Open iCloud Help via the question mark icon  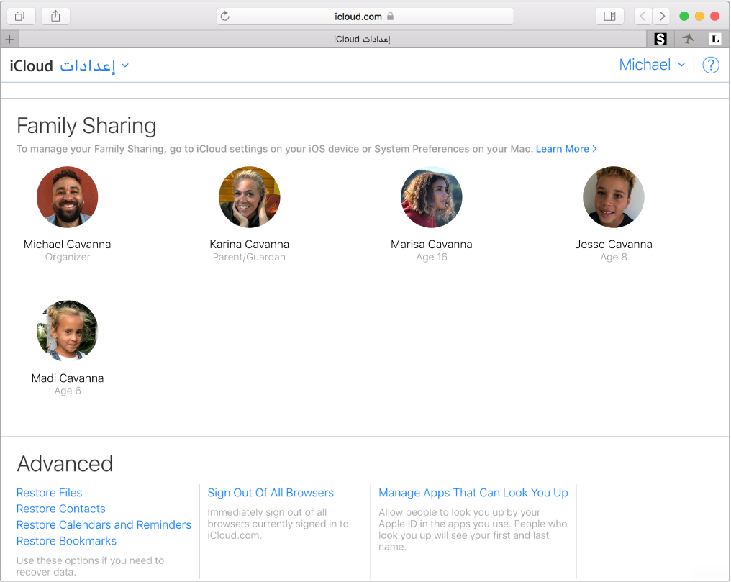[x=710, y=65]
